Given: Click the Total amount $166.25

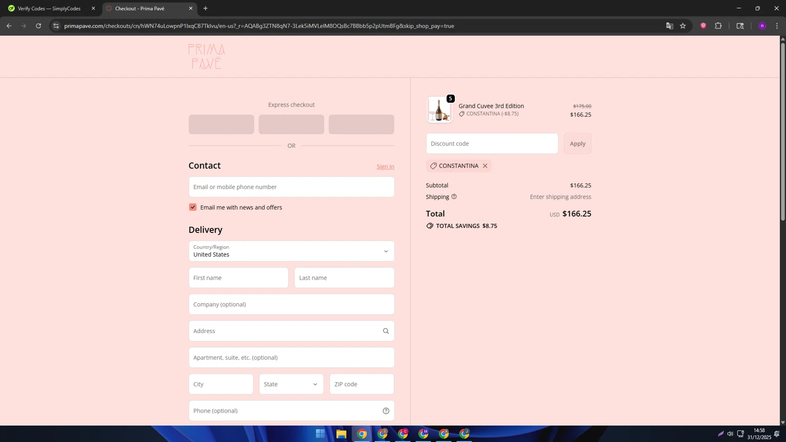Looking at the screenshot, I should [x=576, y=214].
